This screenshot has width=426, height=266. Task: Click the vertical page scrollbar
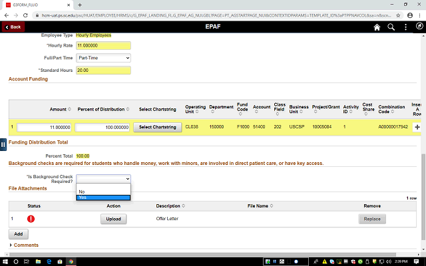(423, 197)
